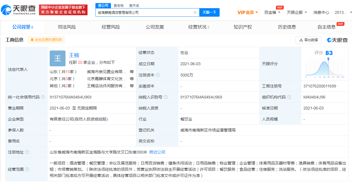This screenshot has height=182, width=352.
Task: Click the help icon next to 统一社会信用代码
Action: (43, 97)
